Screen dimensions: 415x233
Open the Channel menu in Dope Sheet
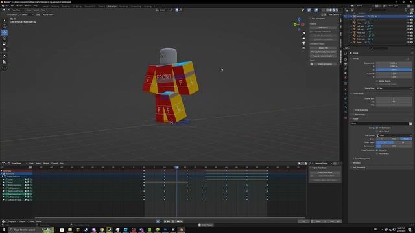54,164
